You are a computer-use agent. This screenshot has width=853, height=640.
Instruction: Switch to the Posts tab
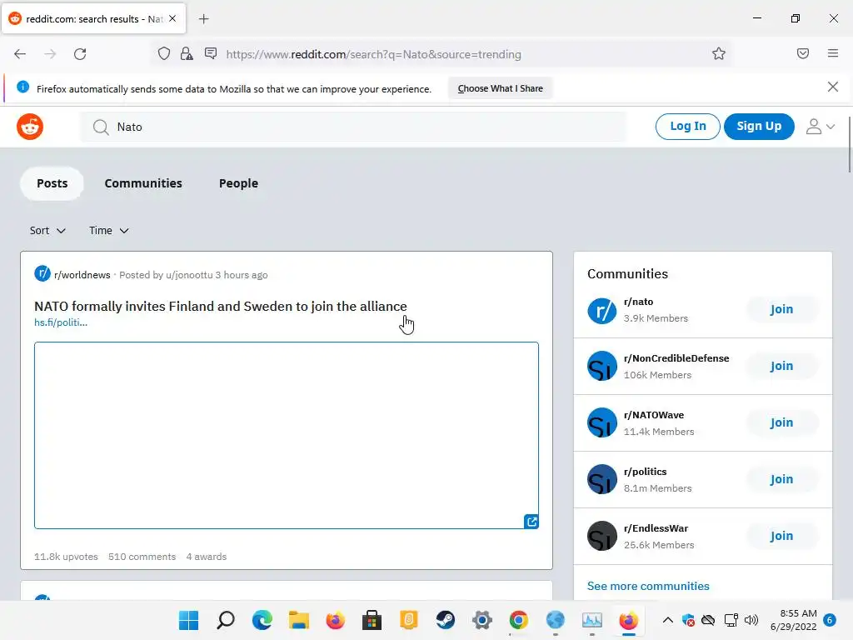52,183
